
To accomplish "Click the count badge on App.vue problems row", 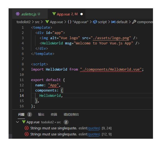I will [x=66, y=122].
